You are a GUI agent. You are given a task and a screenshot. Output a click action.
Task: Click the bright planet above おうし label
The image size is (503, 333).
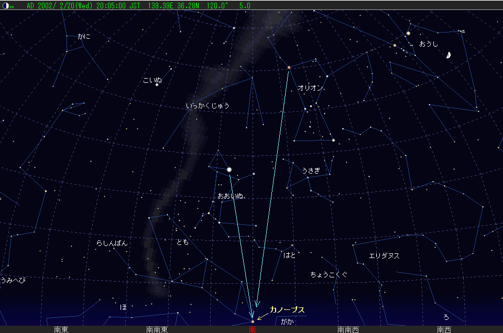(408, 34)
